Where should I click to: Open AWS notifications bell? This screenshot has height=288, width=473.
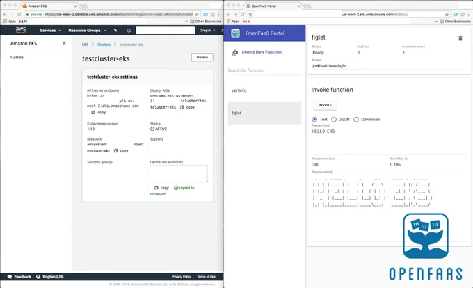click(x=129, y=31)
